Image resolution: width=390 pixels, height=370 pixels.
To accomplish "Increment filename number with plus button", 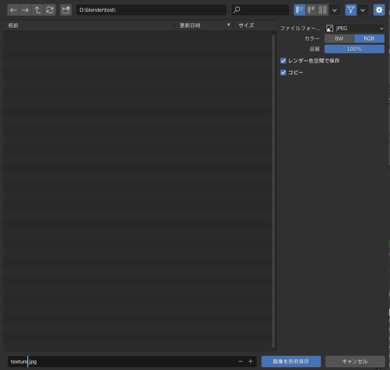I will click(251, 362).
